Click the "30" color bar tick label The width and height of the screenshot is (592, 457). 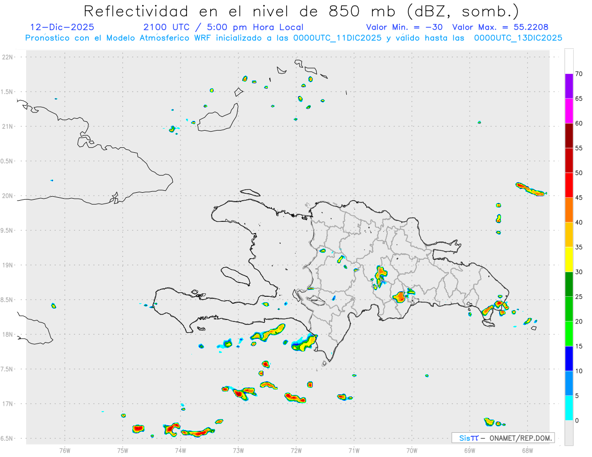(x=579, y=272)
